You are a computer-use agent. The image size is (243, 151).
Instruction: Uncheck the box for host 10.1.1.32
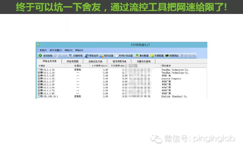(x=39, y=78)
